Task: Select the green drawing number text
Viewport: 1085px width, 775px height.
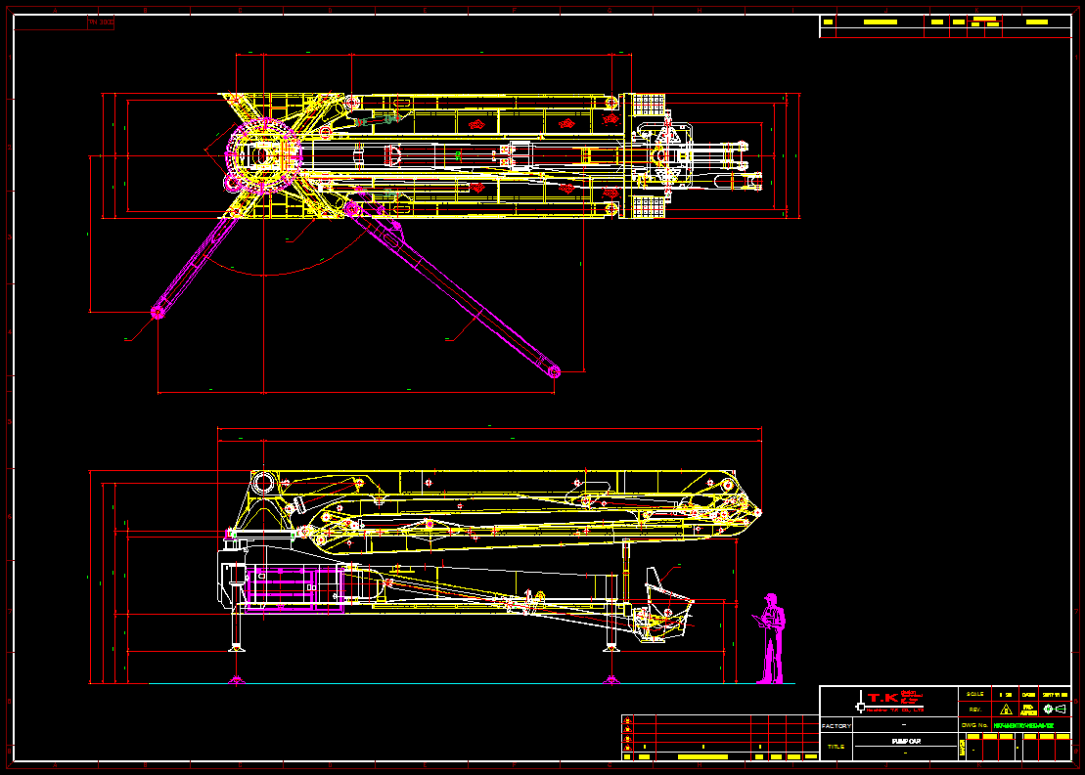Action: [x=1023, y=726]
